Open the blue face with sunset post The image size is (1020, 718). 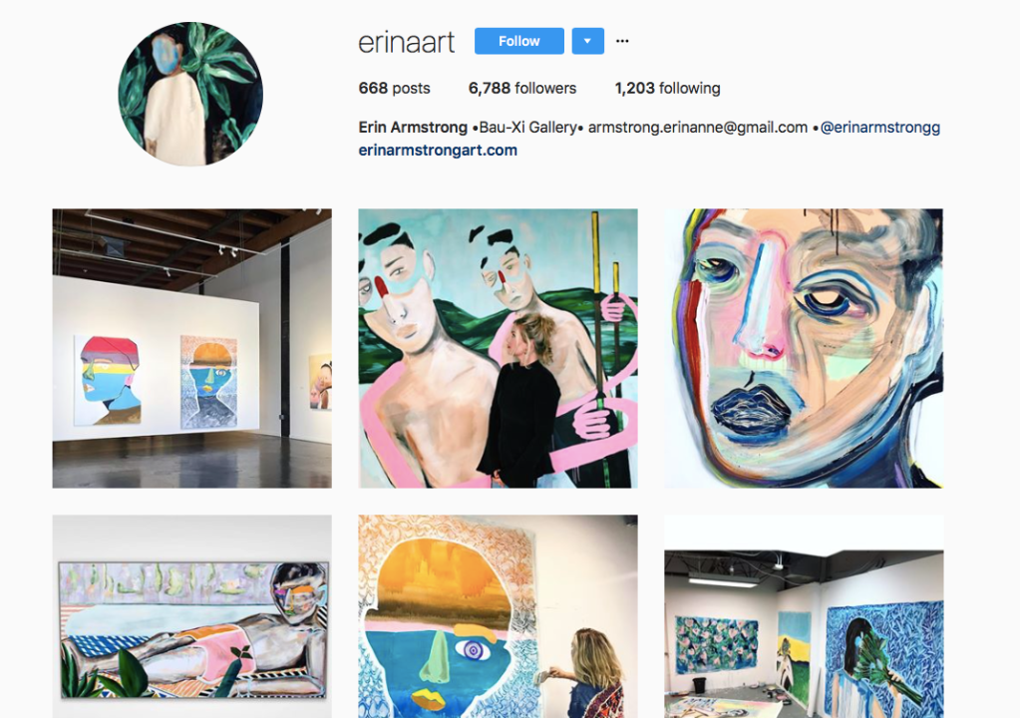tap(498, 616)
